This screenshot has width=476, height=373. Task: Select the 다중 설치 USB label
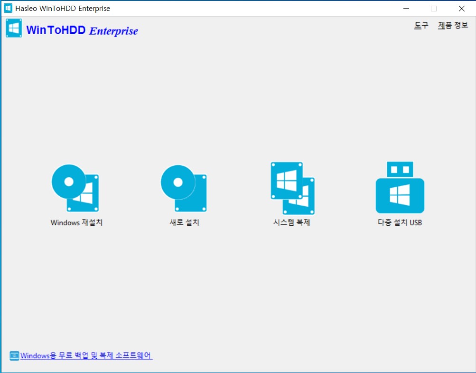coord(400,222)
